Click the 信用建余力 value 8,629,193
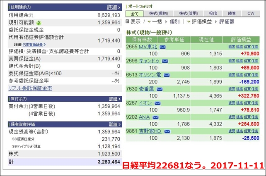 click(x=109, y=15)
